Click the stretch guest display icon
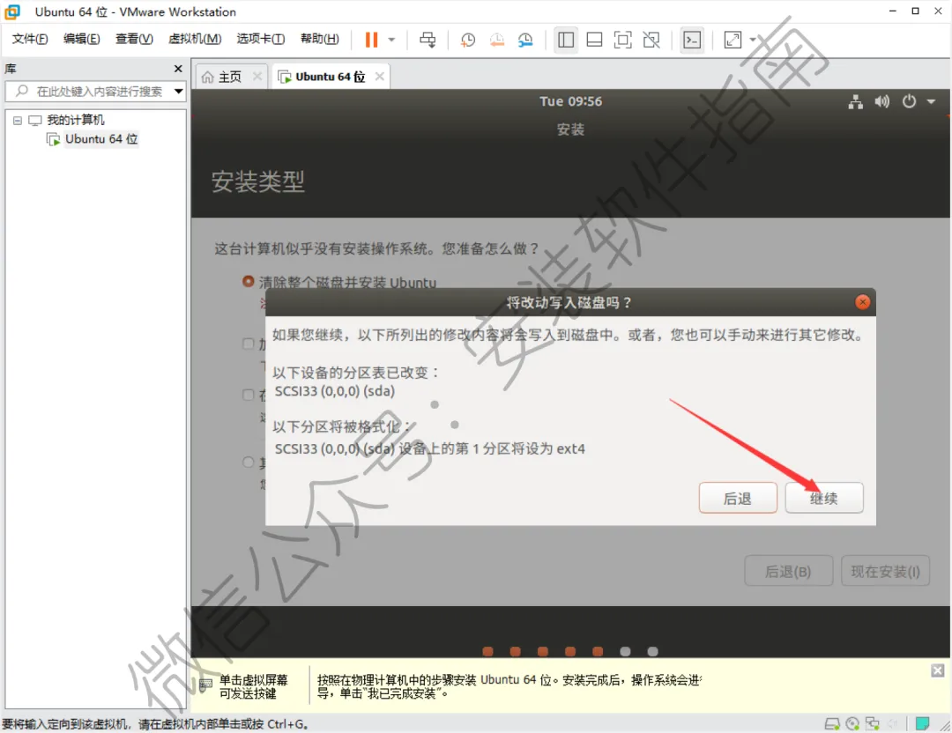This screenshot has width=952, height=733. [x=733, y=40]
